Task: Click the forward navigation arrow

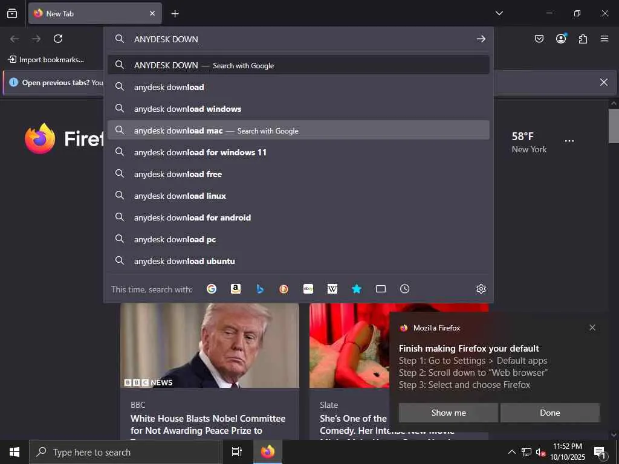Action: (x=36, y=39)
